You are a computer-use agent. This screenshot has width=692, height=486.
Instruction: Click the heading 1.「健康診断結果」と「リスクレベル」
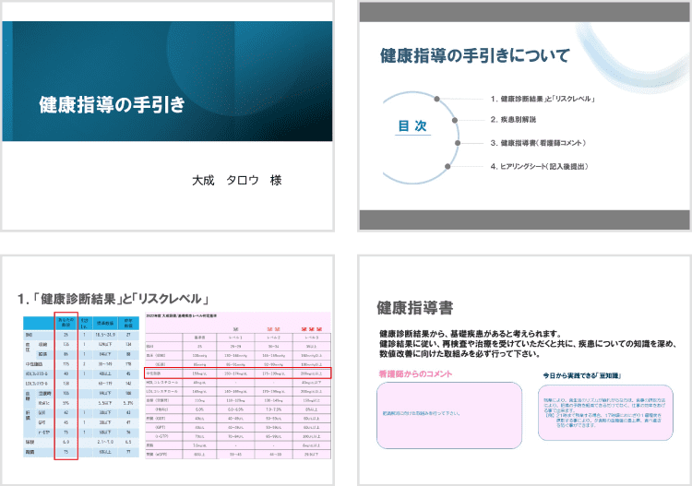click(118, 299)
